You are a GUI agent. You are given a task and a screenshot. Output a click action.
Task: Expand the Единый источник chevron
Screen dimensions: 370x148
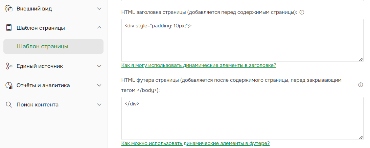99,66
